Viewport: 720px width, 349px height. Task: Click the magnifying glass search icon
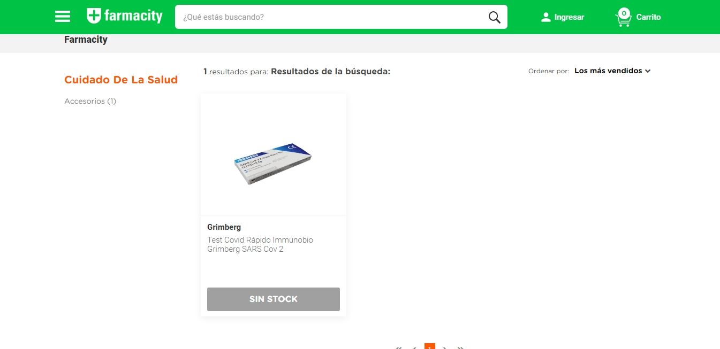495,17
